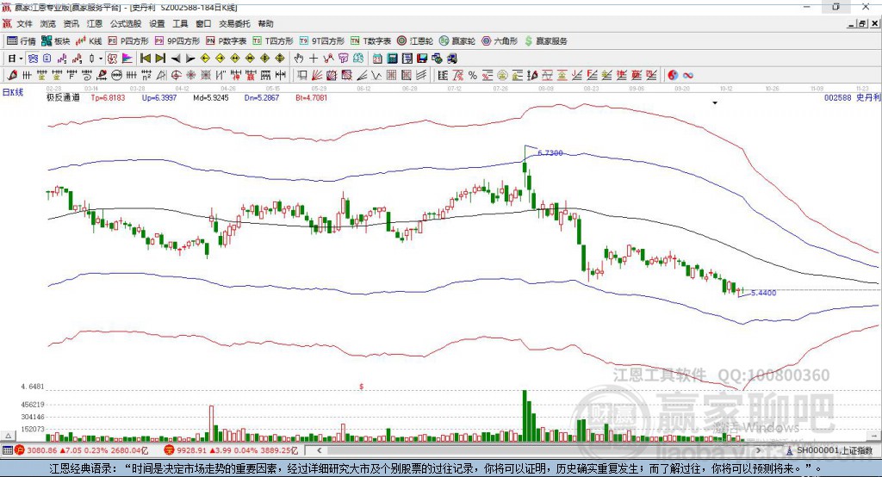
Task: Click the last yellow diamond arrow icon
Action: click(280, 59)
